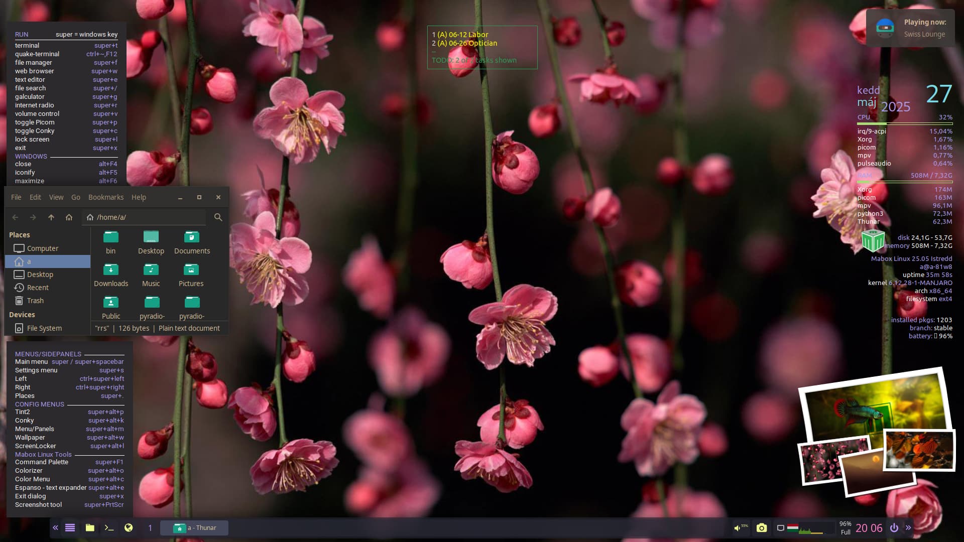Click the screenshot camera icon in tray
The height and width of the screenshot is (542, 964).
click(x=762, y=527)
